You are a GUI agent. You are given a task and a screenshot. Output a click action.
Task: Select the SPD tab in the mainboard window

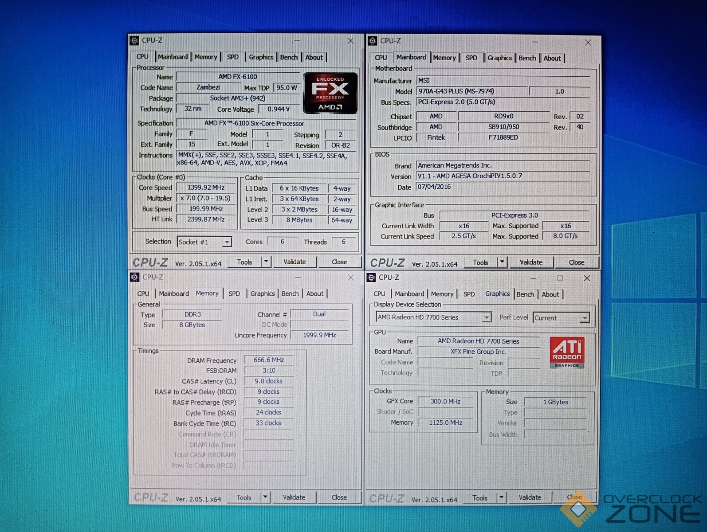click(x=471, y=58)
